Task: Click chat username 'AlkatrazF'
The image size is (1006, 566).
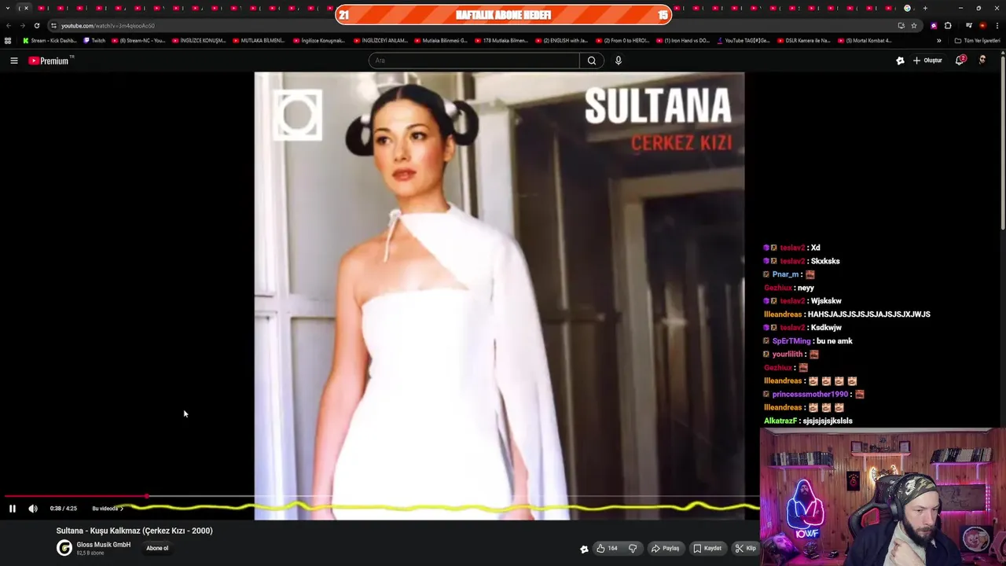Action: point(780,421)
